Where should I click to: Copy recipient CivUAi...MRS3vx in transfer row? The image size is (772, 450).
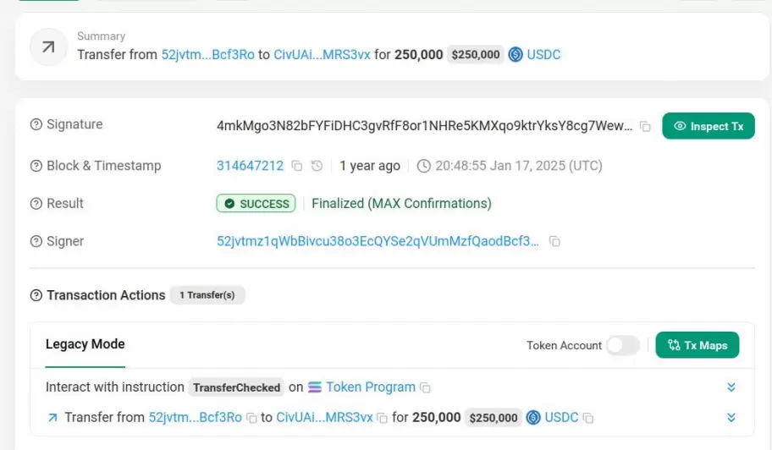point(382,418)
